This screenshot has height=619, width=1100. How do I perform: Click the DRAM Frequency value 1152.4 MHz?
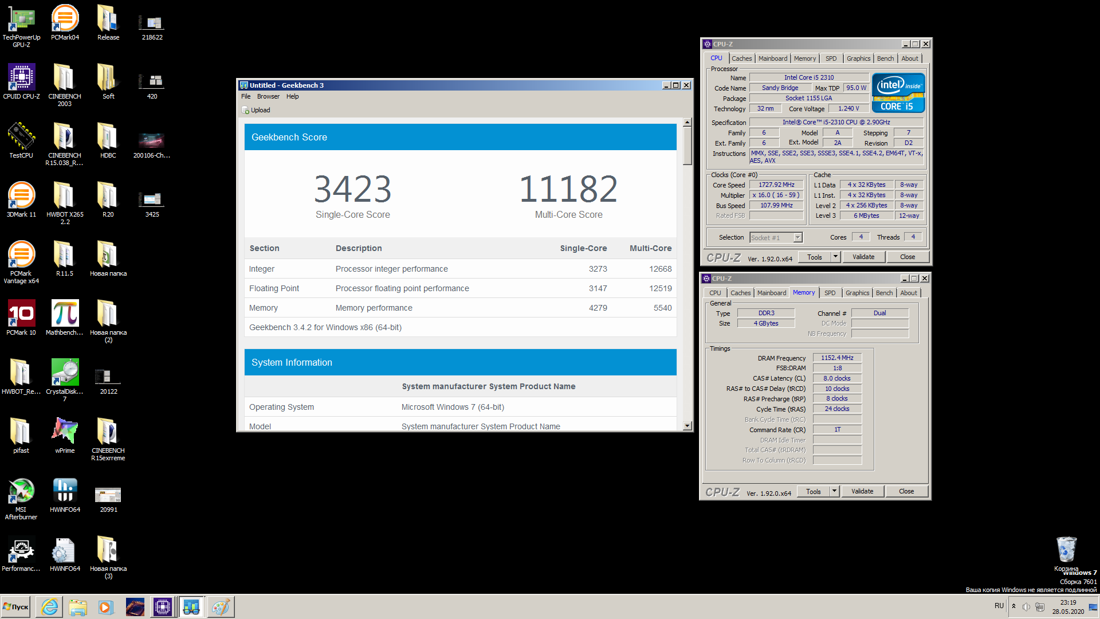point(837,358)
